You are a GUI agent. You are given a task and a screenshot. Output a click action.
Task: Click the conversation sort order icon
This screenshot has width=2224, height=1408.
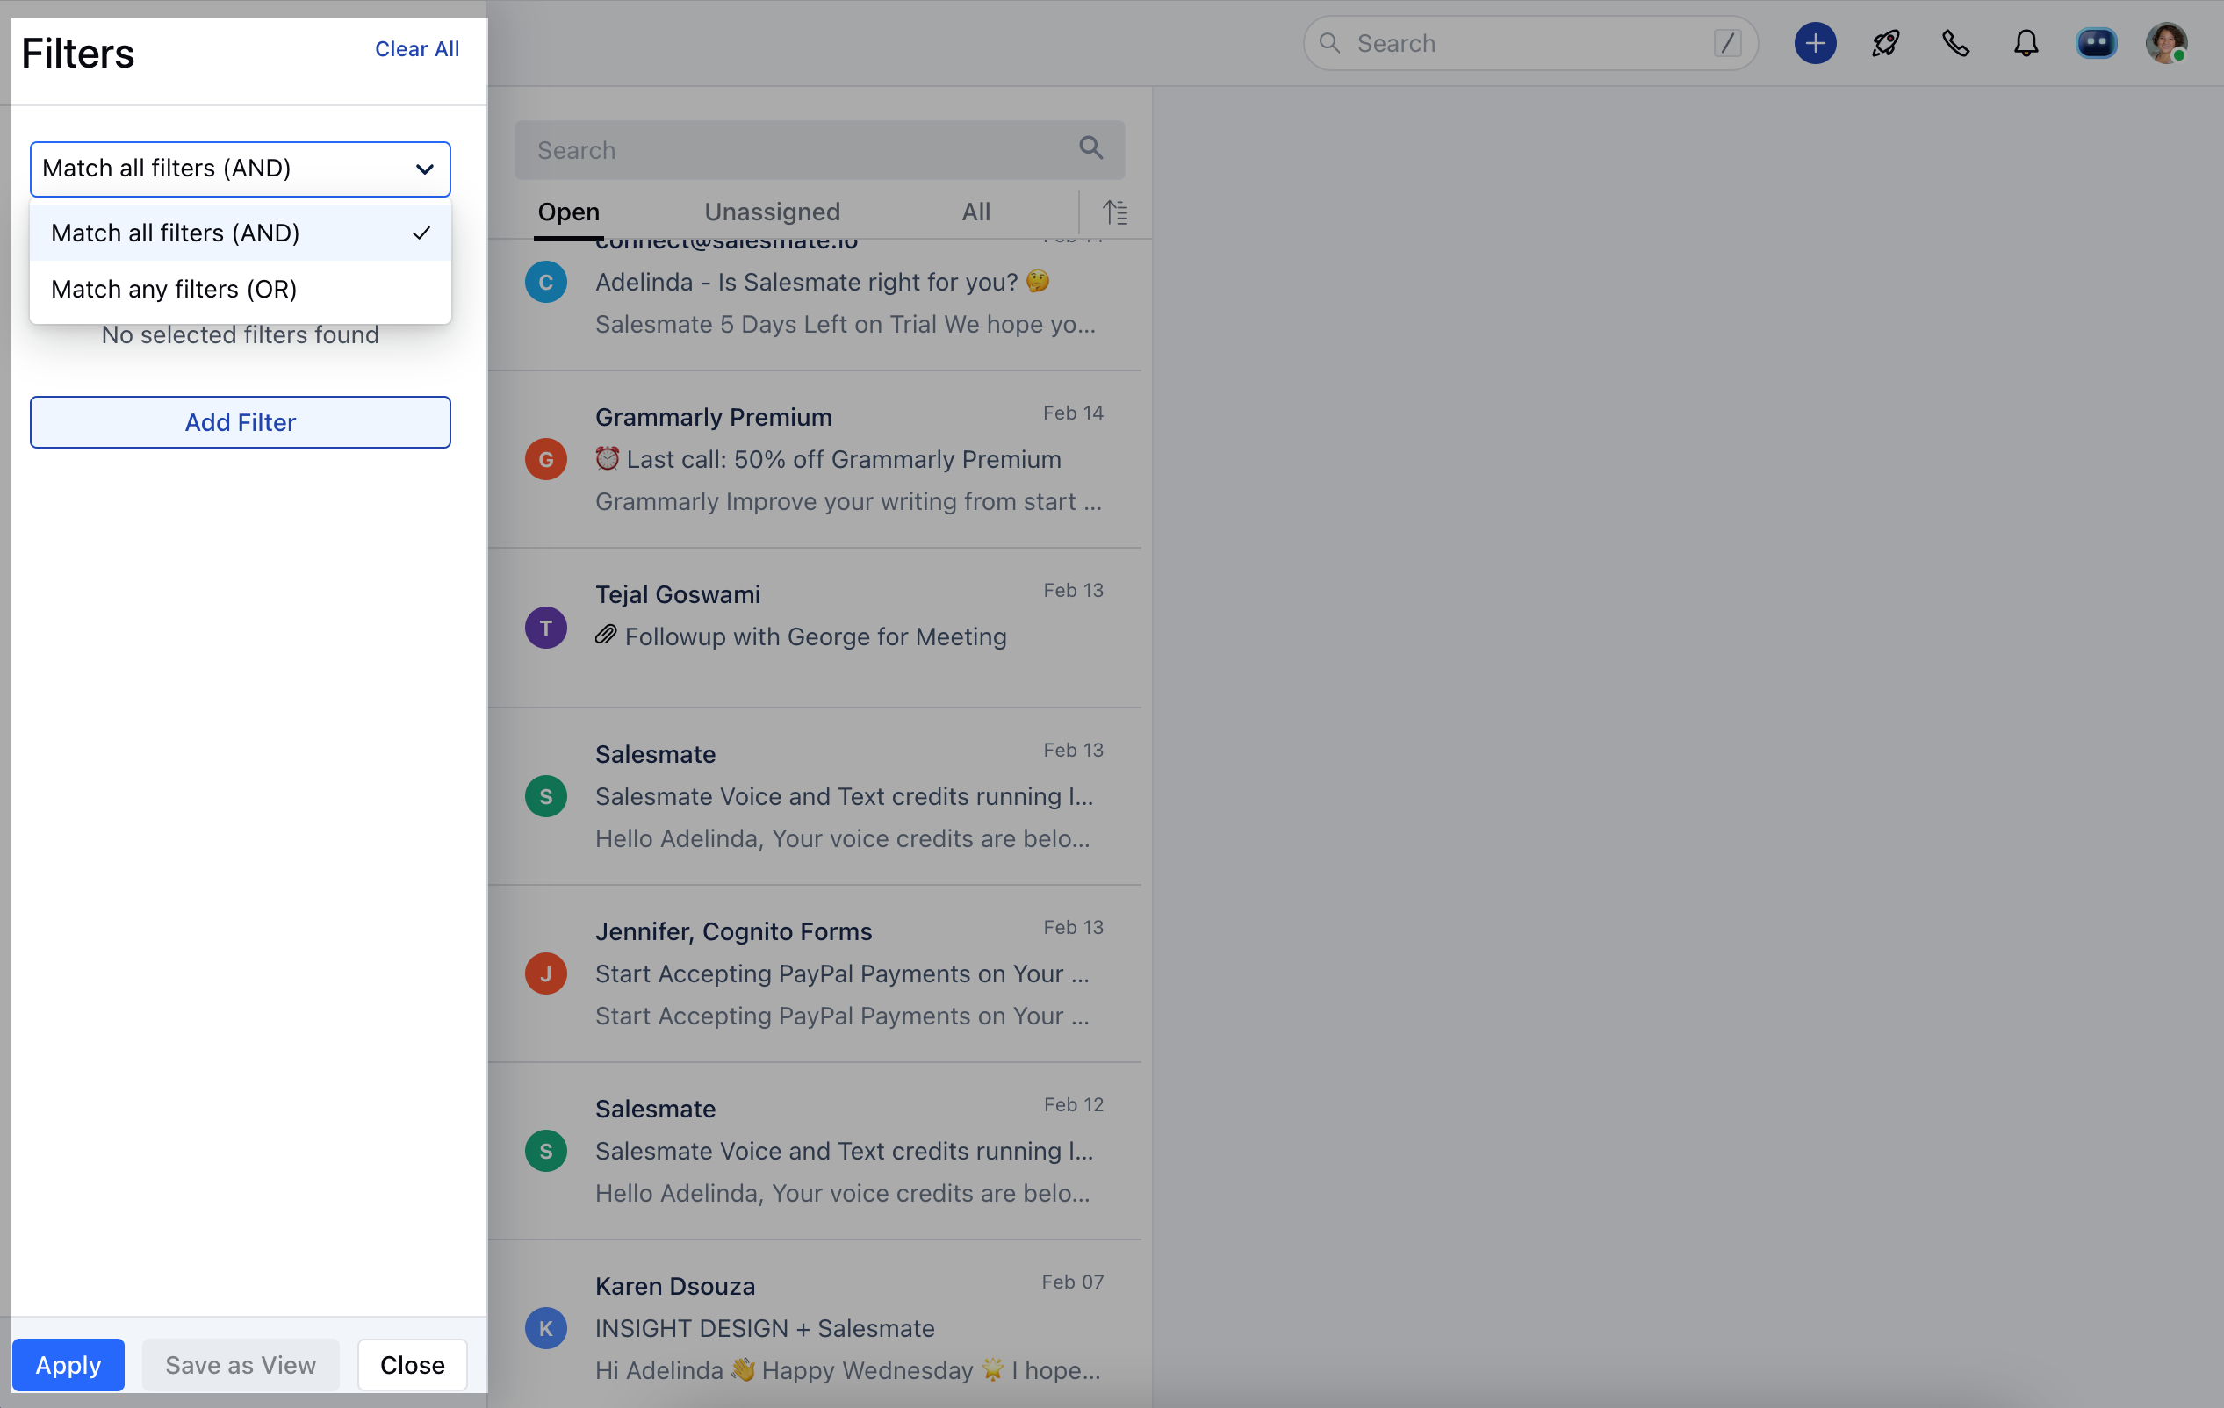tap(1115, 212)
